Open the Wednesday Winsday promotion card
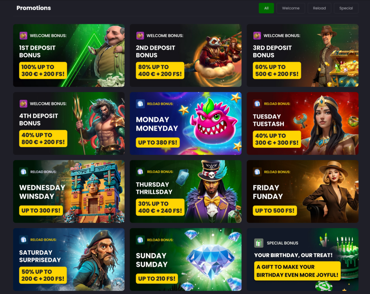This screenshot has height=294, width=370. pyautogui.click(x=69, y=191)
